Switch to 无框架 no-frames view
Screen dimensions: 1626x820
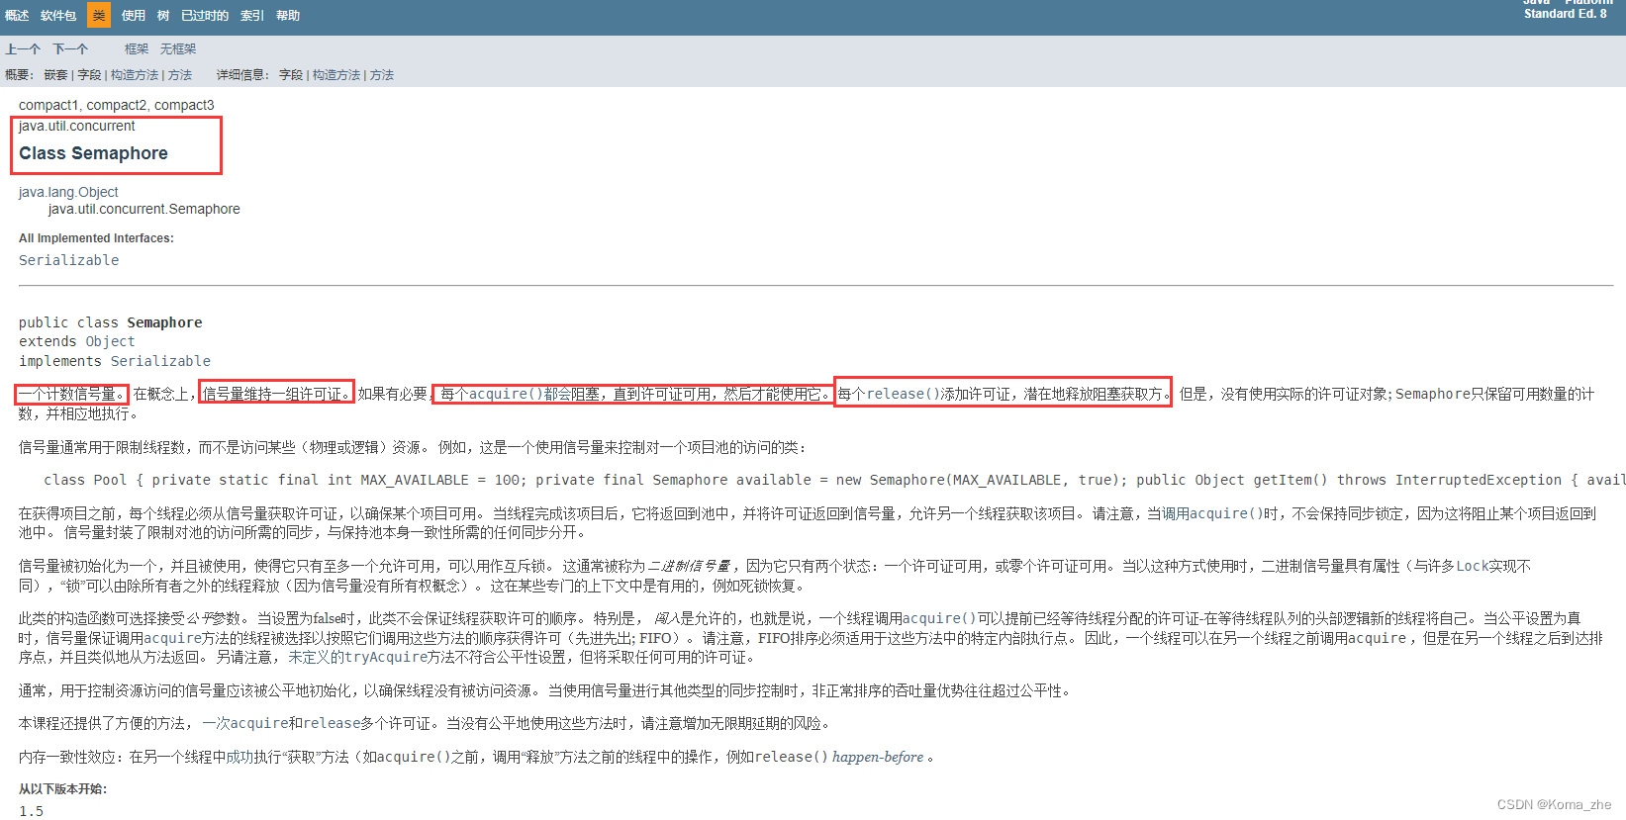(178, 49)
